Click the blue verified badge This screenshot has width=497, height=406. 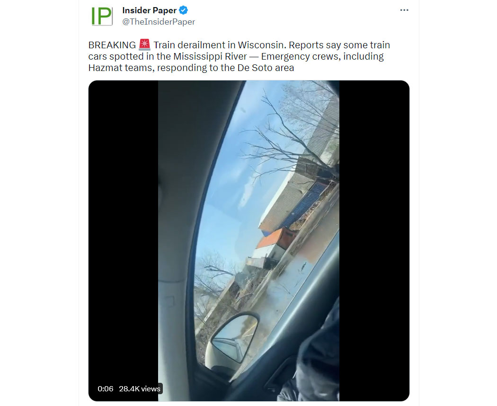click(x=184, y=10)
